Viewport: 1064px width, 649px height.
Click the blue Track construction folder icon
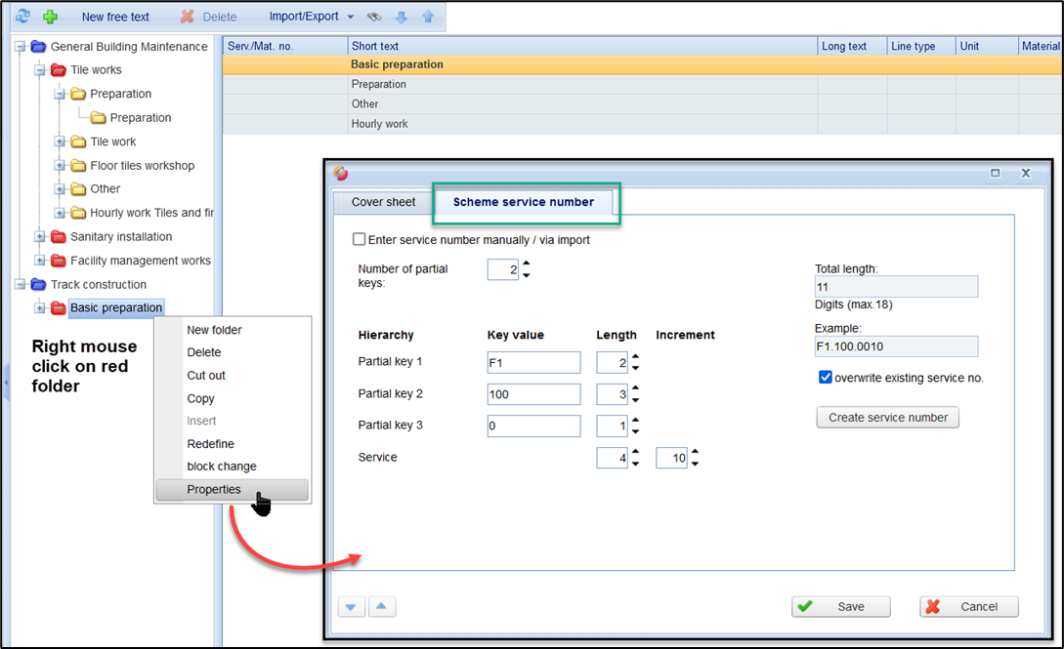coord(38,284)
